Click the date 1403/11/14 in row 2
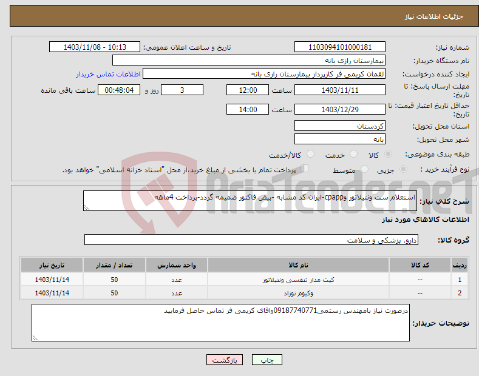Image resolution: width=479 pixels, height=376 pixels. tap(52, 294)
